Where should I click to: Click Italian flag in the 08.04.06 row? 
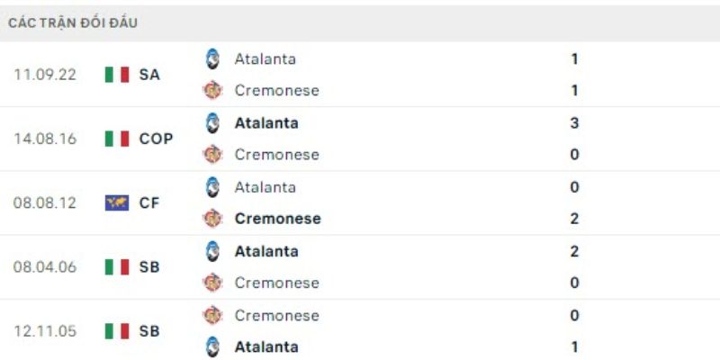pyautogui.click(x=117, y=267)
